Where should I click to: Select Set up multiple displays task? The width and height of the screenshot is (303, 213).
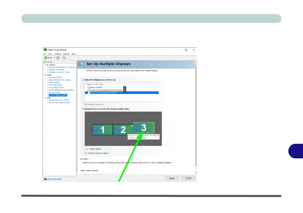(58, 95)
